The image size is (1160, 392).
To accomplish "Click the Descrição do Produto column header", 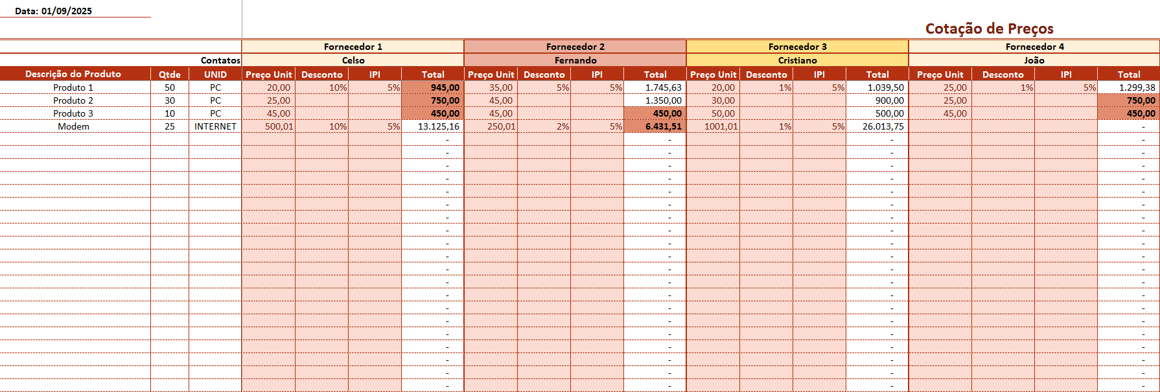I will tap(73, 74).
